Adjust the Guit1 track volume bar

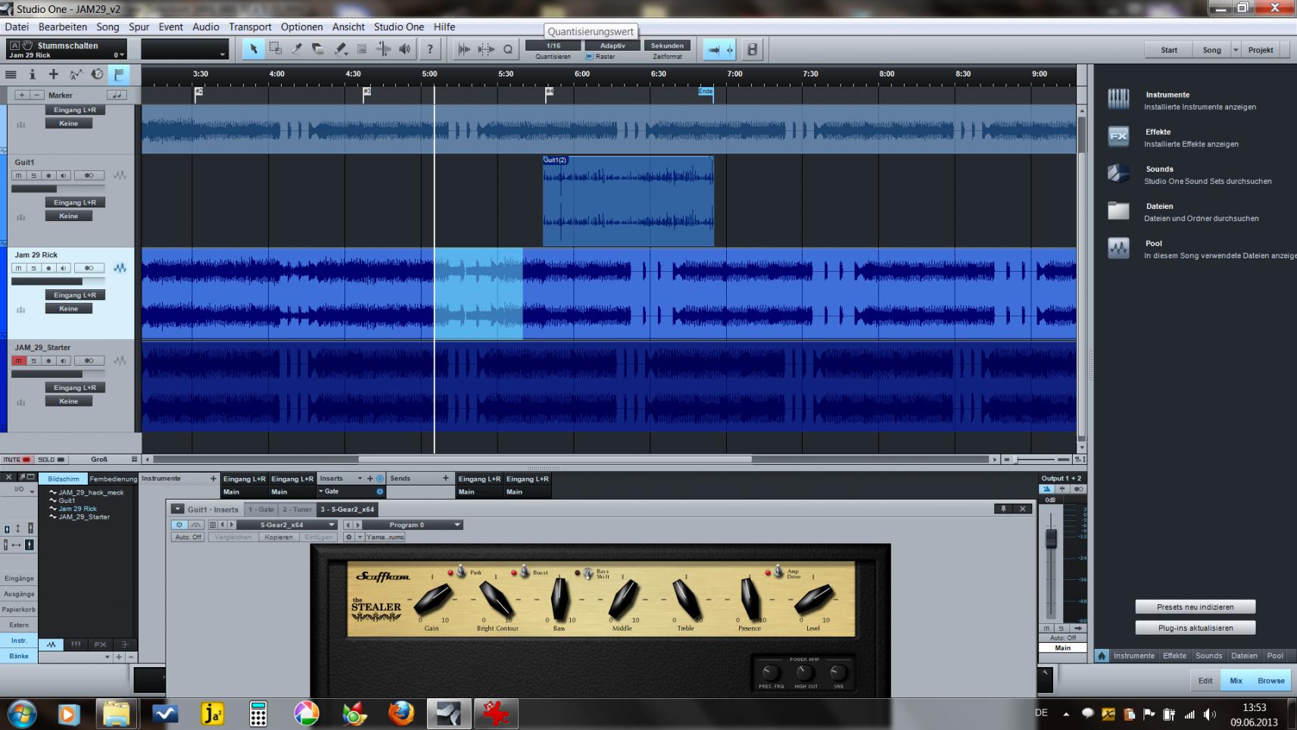(x=57, y=189)
